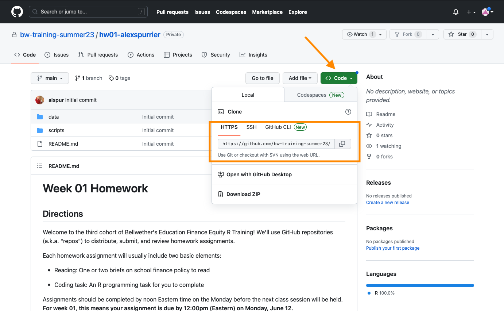504x311 pixels.
Task: Expand the Watch options dropdown
Action: [380, 34]
